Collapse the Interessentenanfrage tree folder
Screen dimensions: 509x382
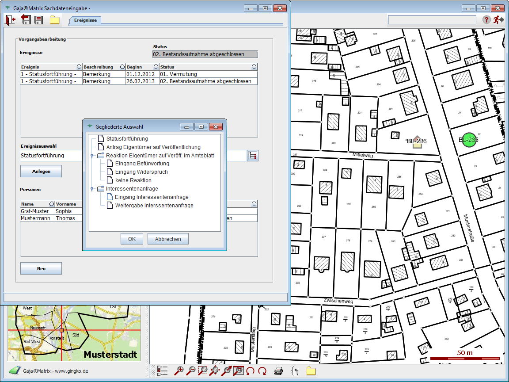pos(91,189)
